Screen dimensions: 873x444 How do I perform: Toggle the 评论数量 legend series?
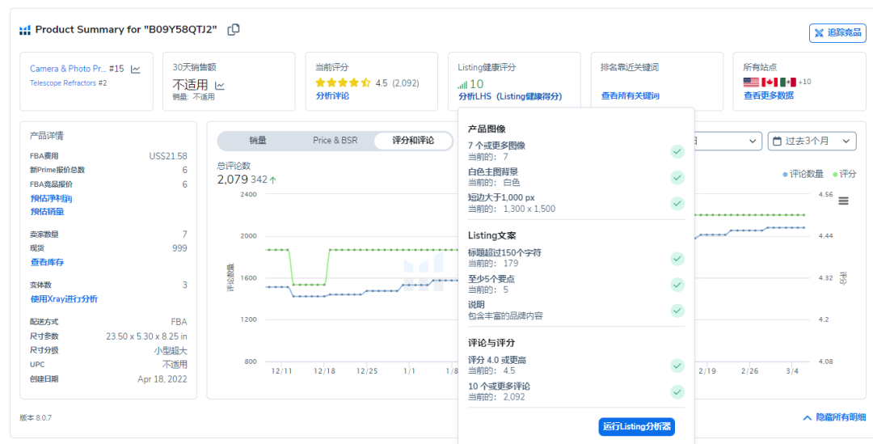(x=806, y=174)
